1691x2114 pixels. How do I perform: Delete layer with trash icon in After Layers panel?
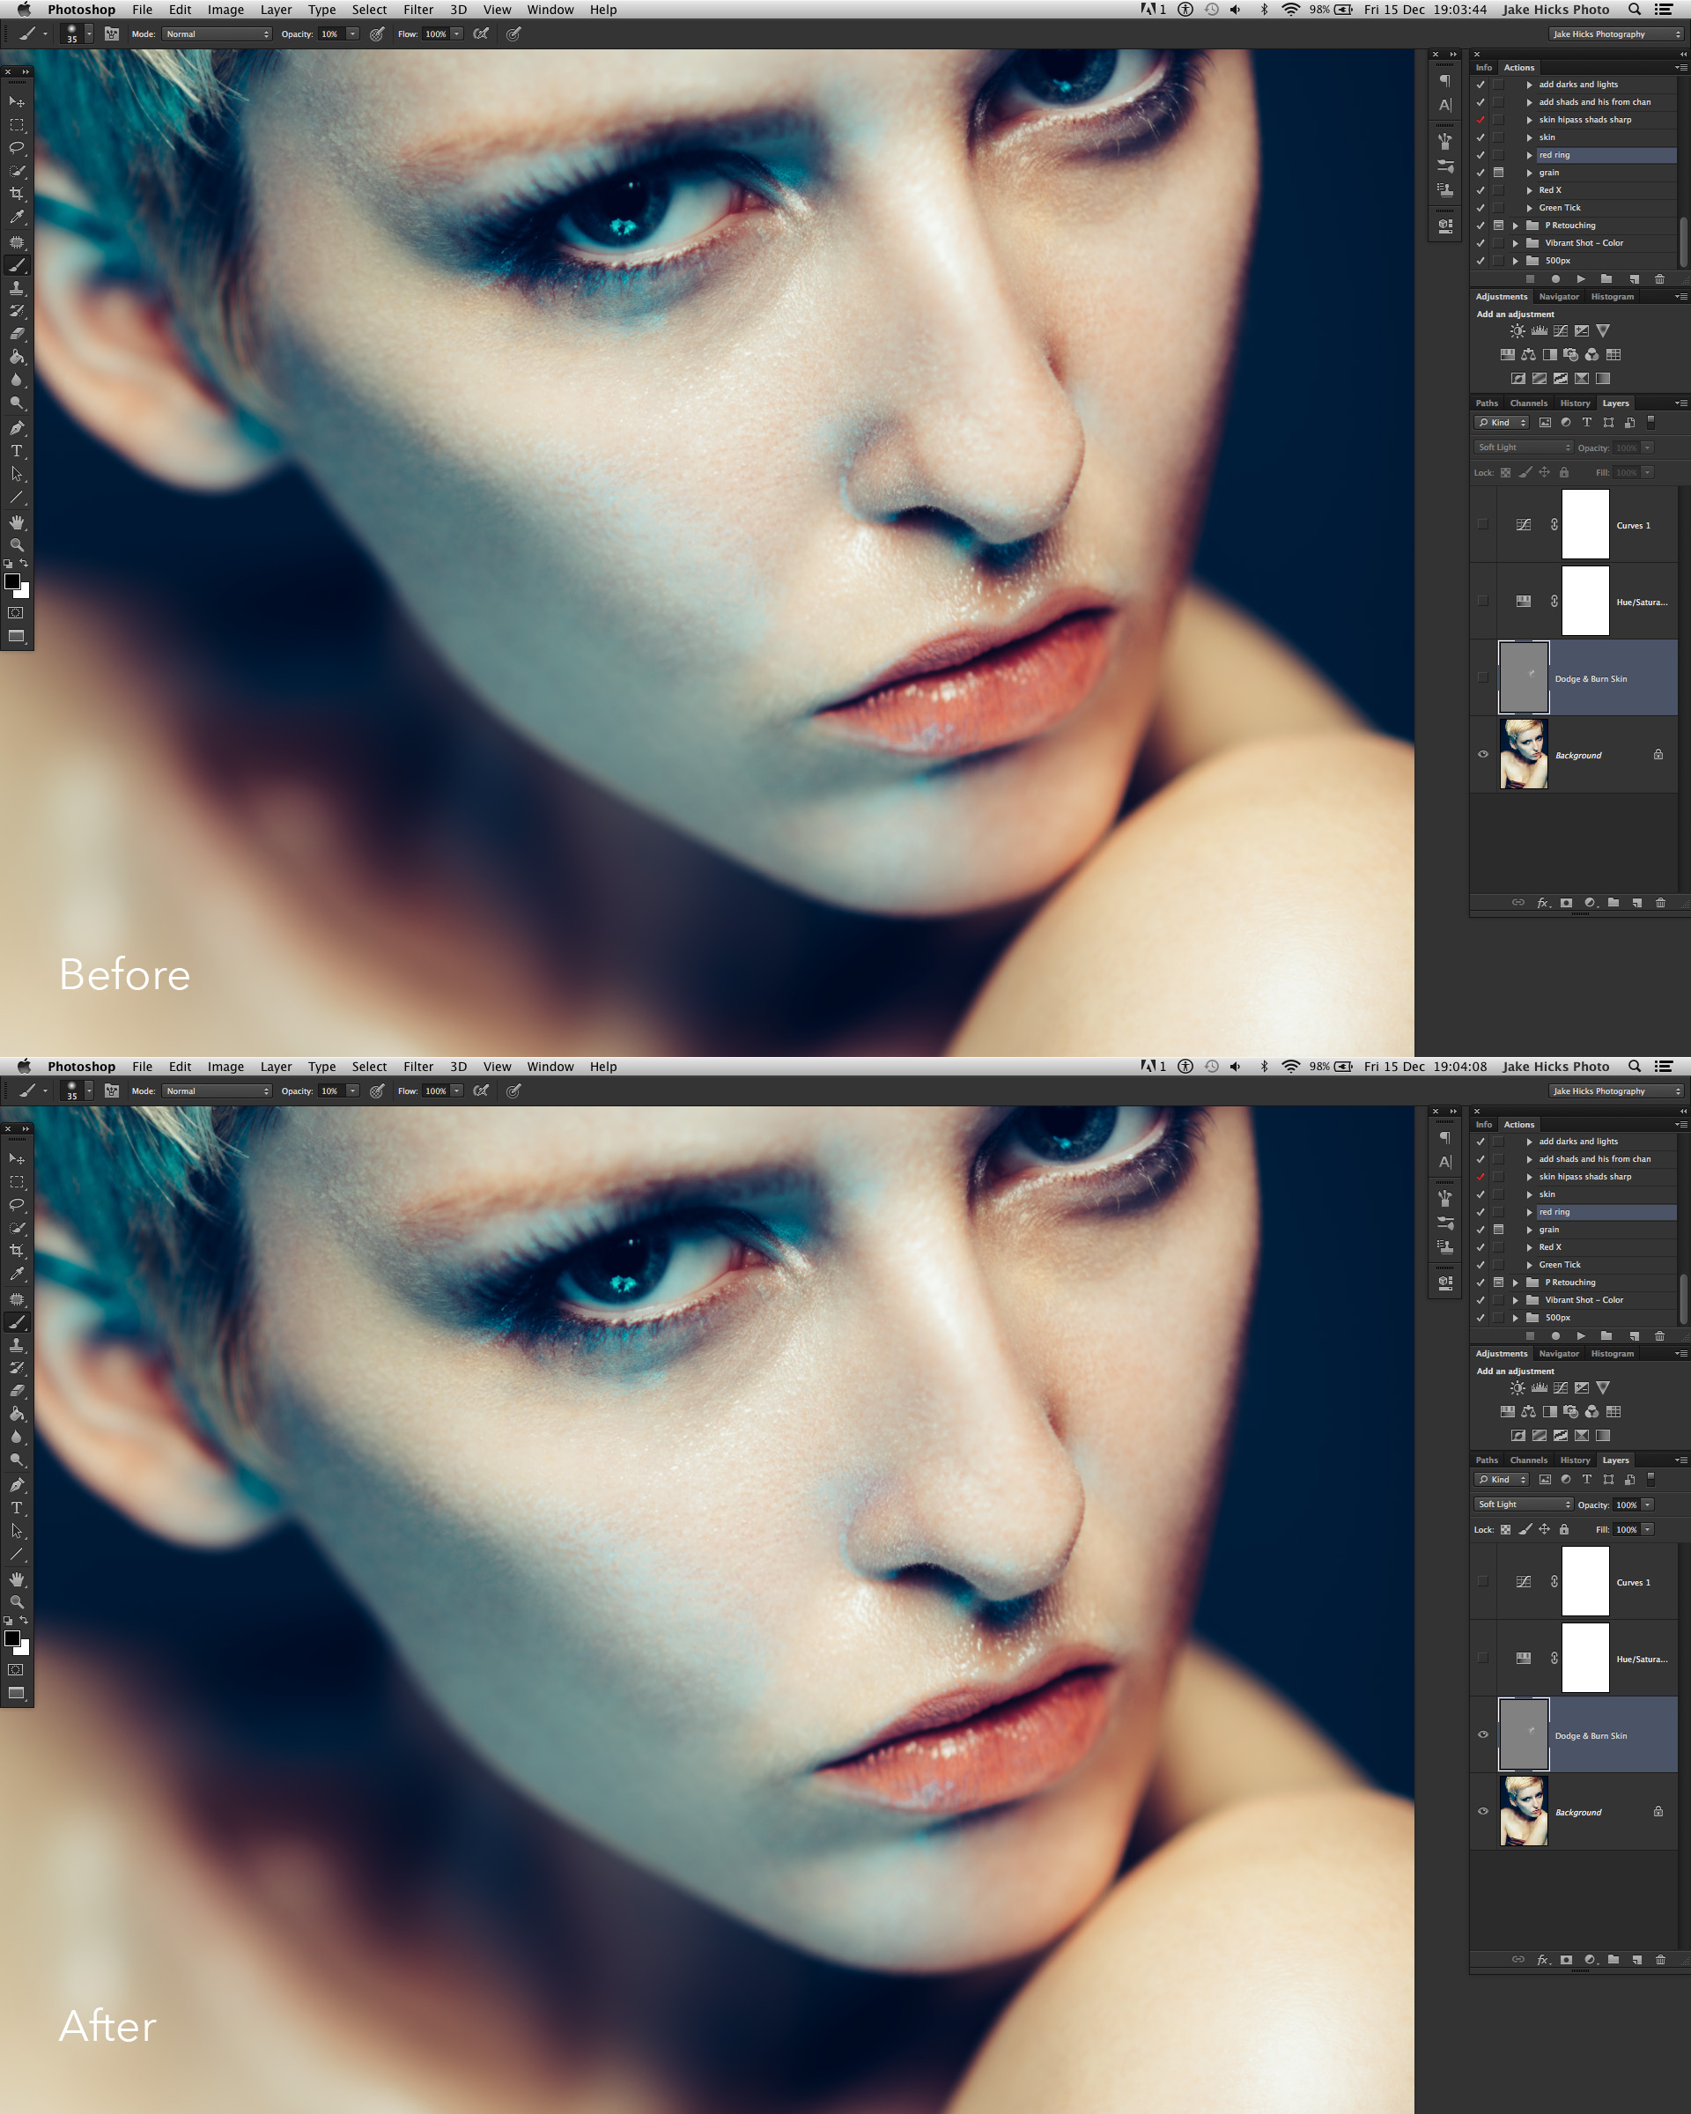[x=1659, y=1960]
